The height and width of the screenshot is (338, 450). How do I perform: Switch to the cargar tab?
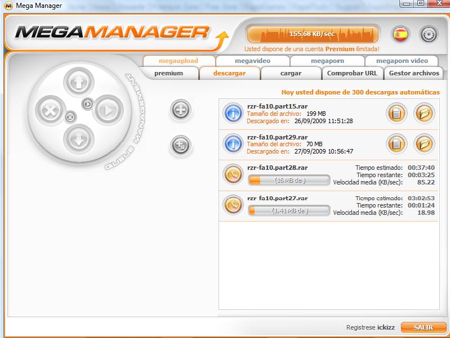[x=291, y=73]
